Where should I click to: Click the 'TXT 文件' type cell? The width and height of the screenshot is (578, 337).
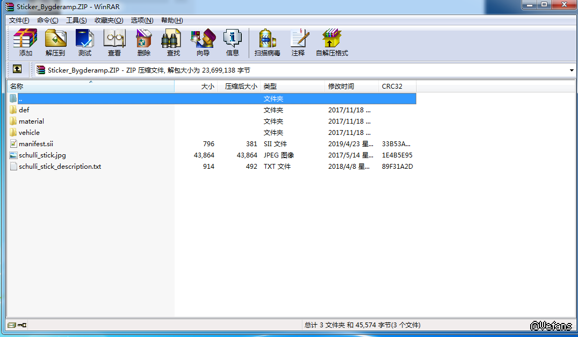coord(277,166)
